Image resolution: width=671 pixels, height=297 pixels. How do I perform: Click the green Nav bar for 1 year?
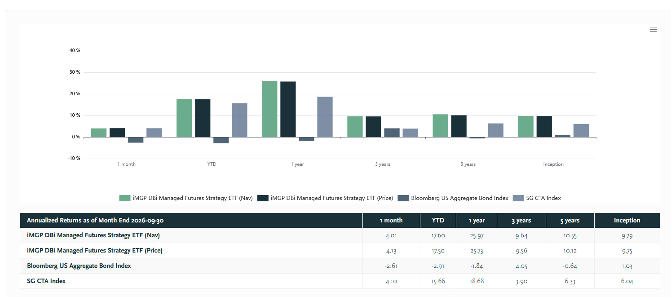point(269,109)
